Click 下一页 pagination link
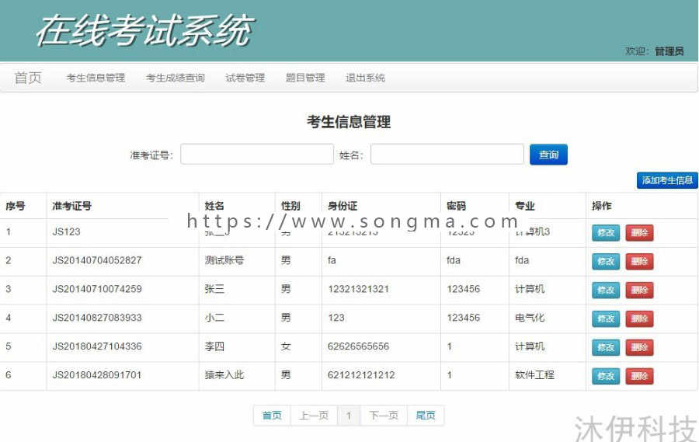 click(x=384, y=416)
